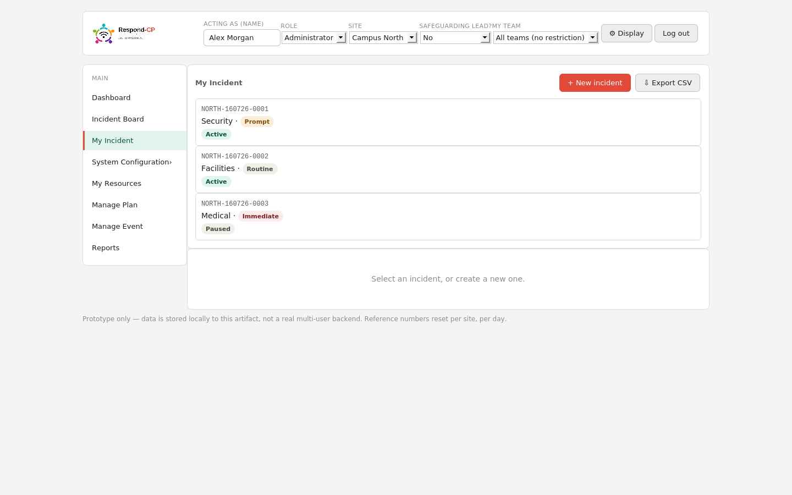The width and height of the screenshot is (792, 495).
Task: Click the Routine priority badge
Action: (260, 169)
